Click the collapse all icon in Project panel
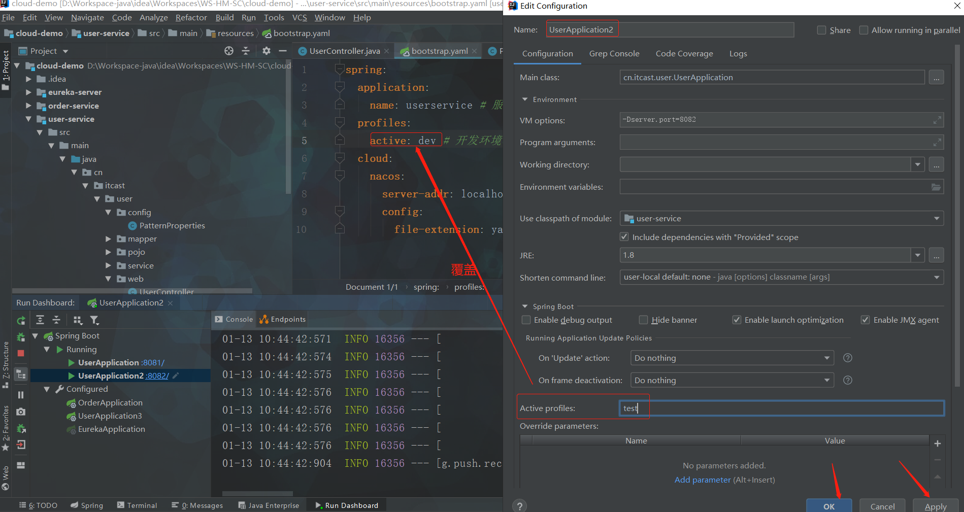This screenshot has width=964, height=512. (246, 51)
